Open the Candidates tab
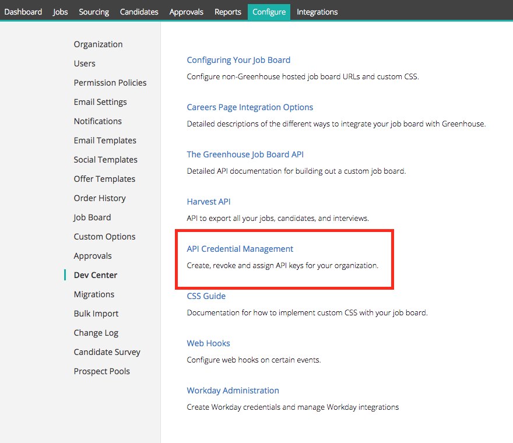This screenshot has height=443, width=513. (139, 12)
